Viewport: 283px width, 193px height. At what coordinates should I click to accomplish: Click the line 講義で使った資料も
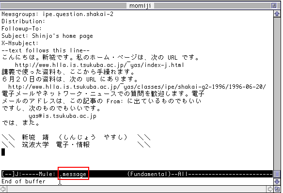pyautogui.click(x=68, y=72)
